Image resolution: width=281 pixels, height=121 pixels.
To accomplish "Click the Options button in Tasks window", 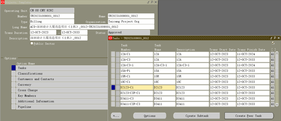I will (x=150, y=116).
